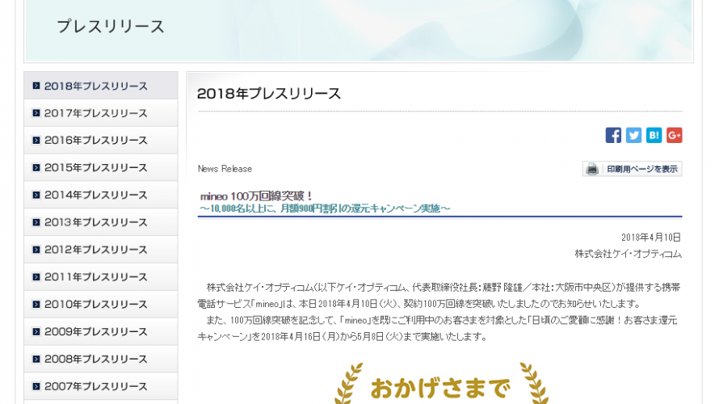The width and height of the screenshot is (719, 404).
Task: Open 2017年プレスリリース in sidebar
Action: tap(101, 113)
